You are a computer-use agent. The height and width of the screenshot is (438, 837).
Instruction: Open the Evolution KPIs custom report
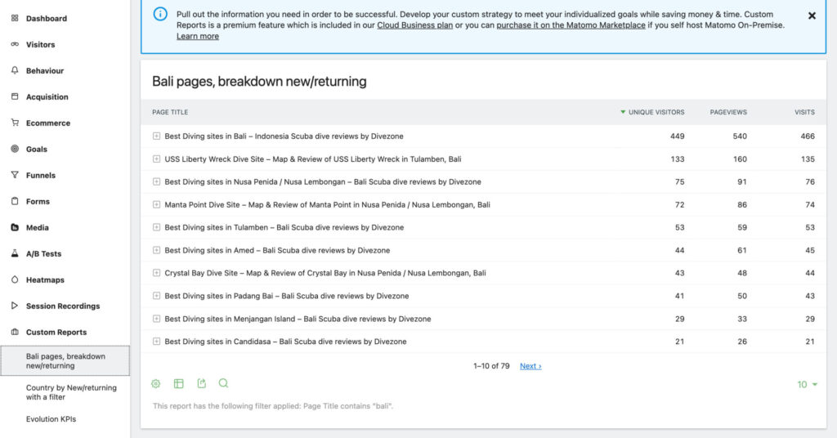(56, 419)
